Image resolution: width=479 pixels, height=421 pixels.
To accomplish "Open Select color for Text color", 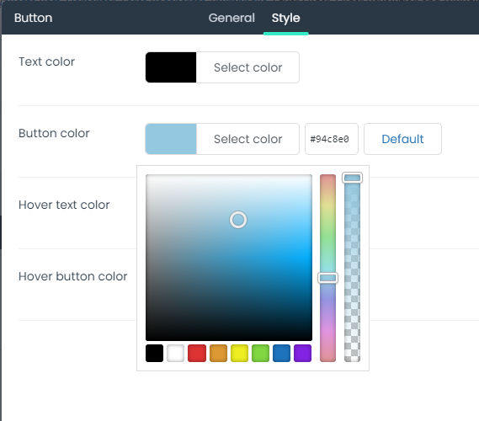I will point(247,67).
